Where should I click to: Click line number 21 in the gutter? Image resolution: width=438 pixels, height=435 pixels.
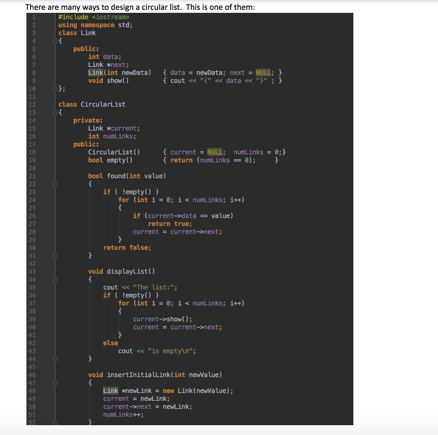[x=32, y=176]
